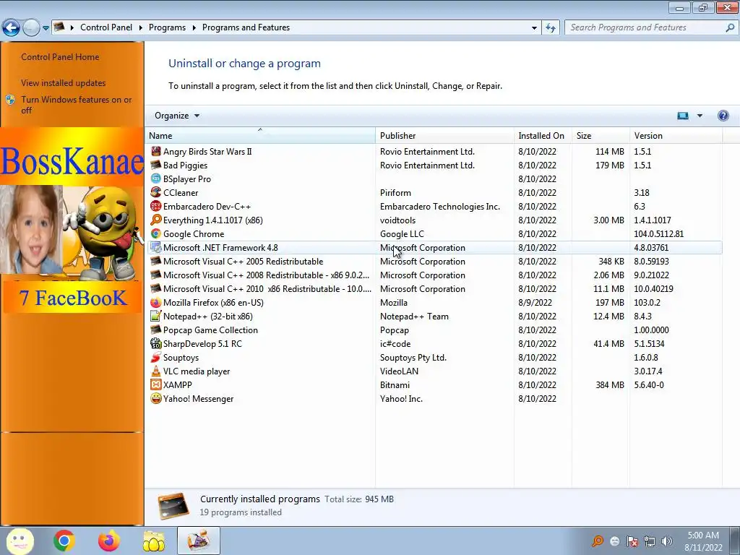Image resolution: width=740 pixels, height=555 pixels.
Task: Click the change view icon
Action: 683,116
